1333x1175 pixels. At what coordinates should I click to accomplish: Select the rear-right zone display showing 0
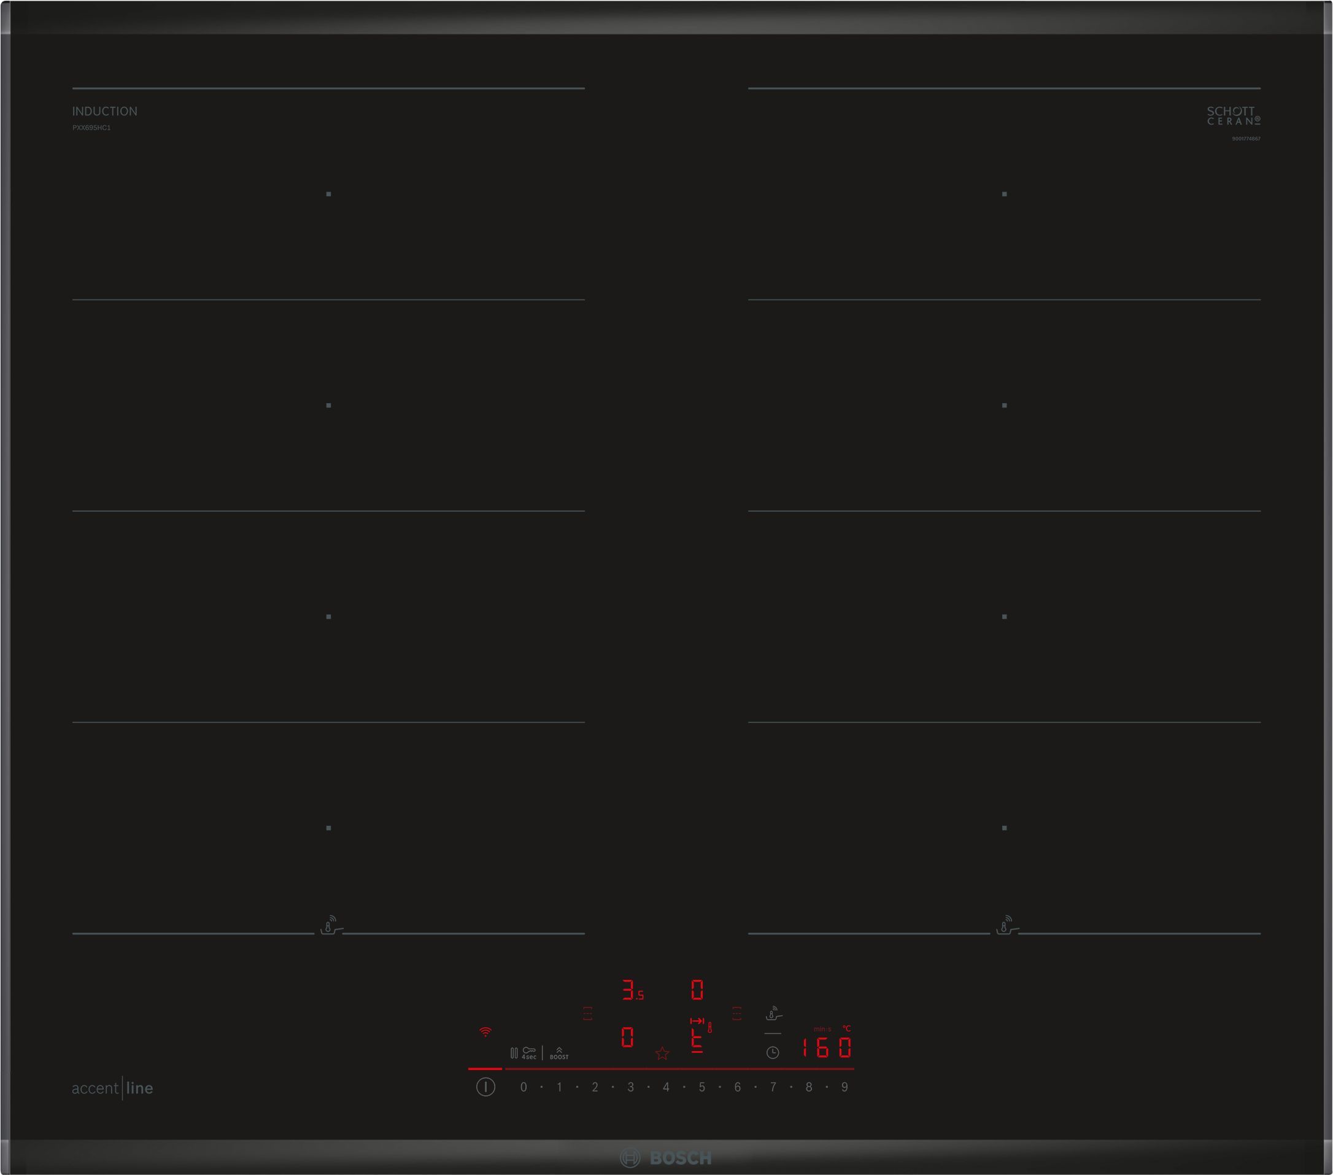pyautogui.click(x=697, y=990)
